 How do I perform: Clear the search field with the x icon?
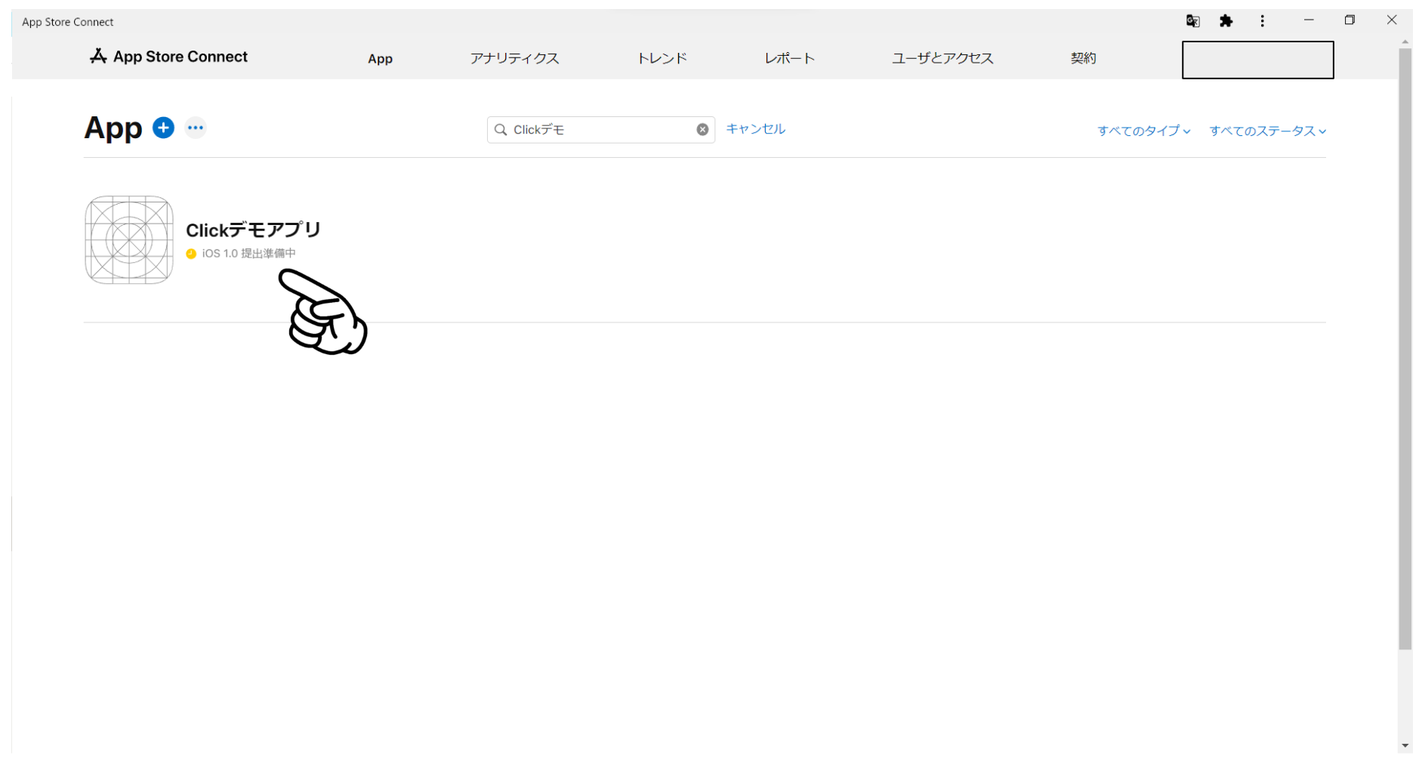pos(702,130)
